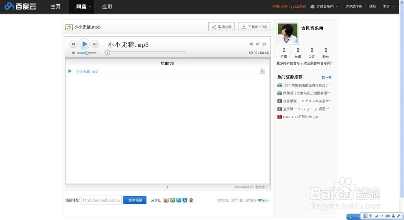This screenshot has height=220, width=404.
Task: Mute using the speaker icon
Action: 74,53
